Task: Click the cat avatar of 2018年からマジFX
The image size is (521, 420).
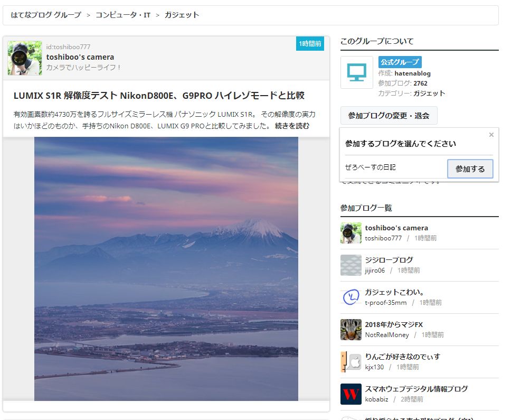Action: pyautogui.click(x=351, y=330)
